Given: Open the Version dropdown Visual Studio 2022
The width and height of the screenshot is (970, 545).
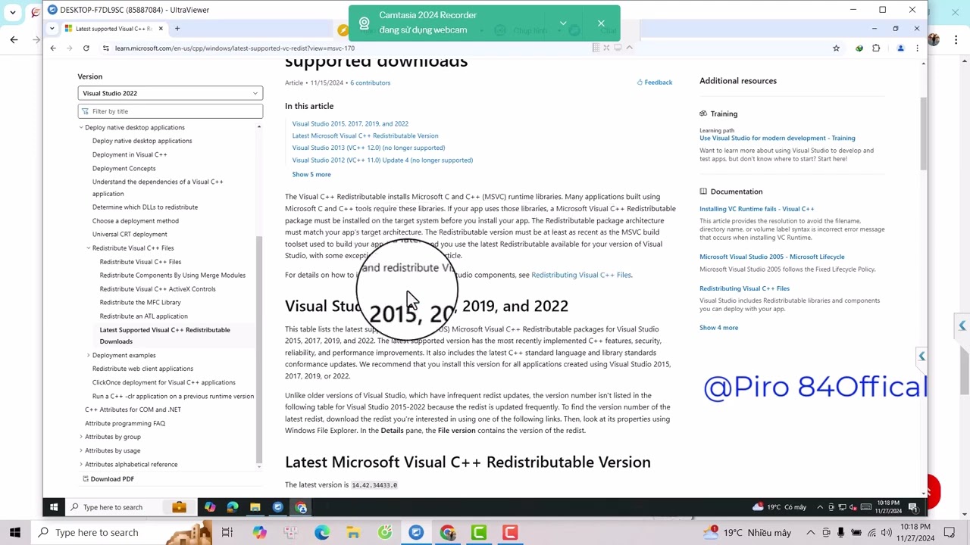Looking at the screenshot, I should point(170,93).
